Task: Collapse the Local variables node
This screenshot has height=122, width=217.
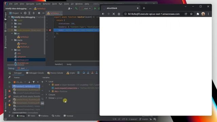Action: 46,81
